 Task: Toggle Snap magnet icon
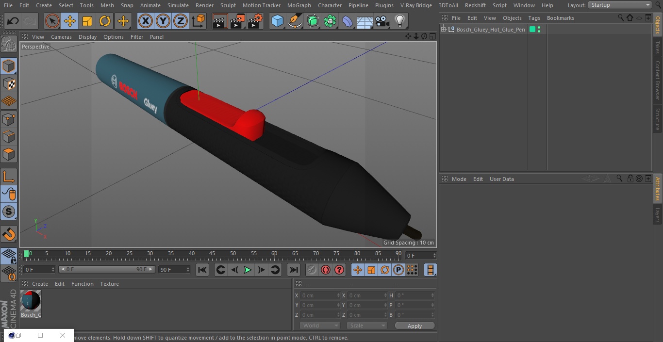click(x=9, y=234)
